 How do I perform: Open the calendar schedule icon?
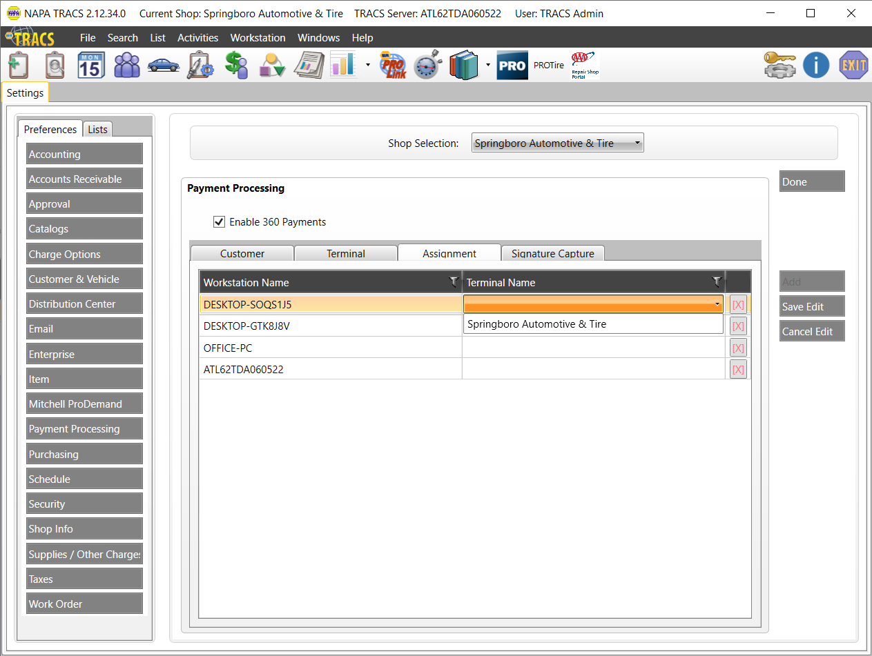click(90, 66)
